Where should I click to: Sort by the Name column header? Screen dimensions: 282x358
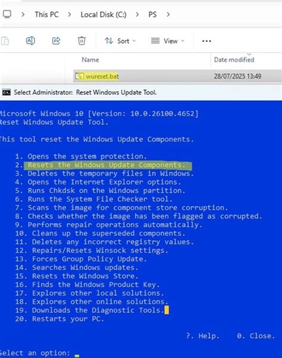[90, 60]
